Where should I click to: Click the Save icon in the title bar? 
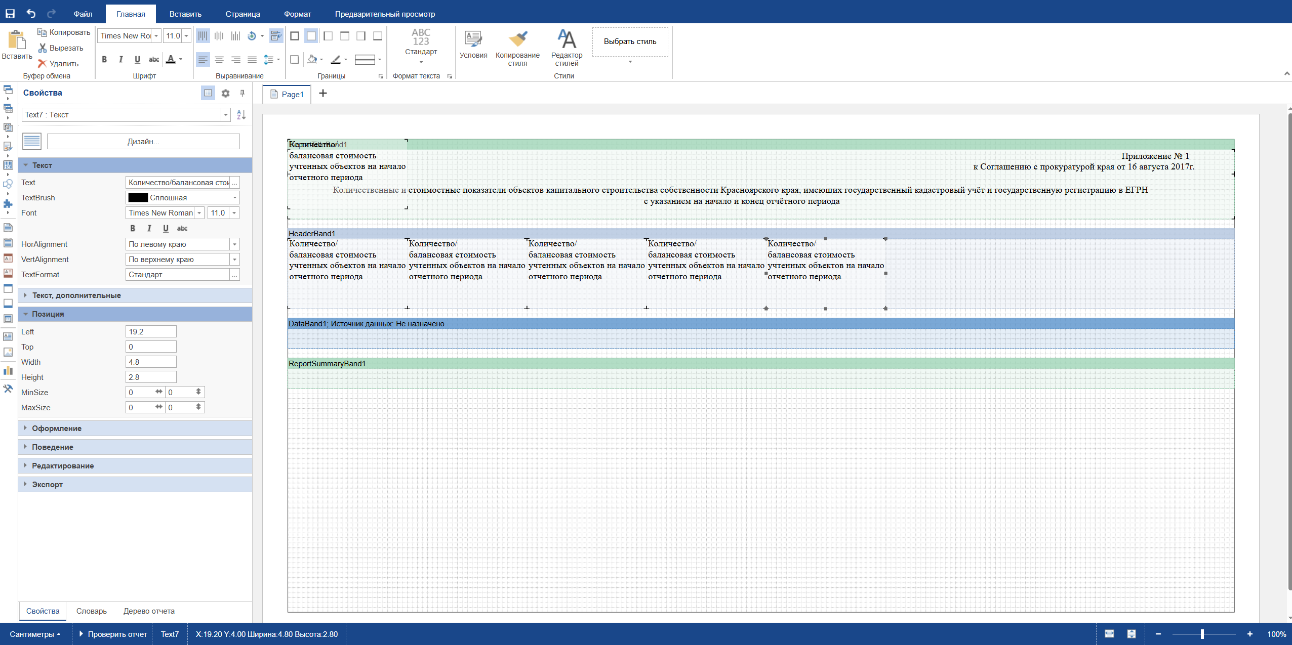pyautogui.click(x=10, y=14)
